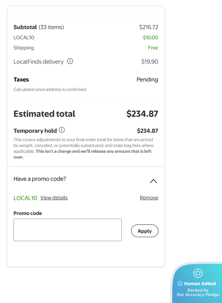Click the green LOCAL10 applied code label
Screen dimensions: 222x303
pos(25,198)
